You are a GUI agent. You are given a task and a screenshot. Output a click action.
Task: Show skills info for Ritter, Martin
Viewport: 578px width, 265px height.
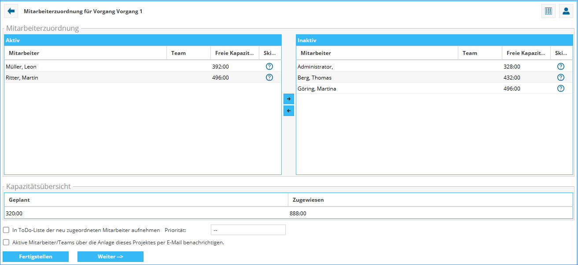[x=269, y=78]
